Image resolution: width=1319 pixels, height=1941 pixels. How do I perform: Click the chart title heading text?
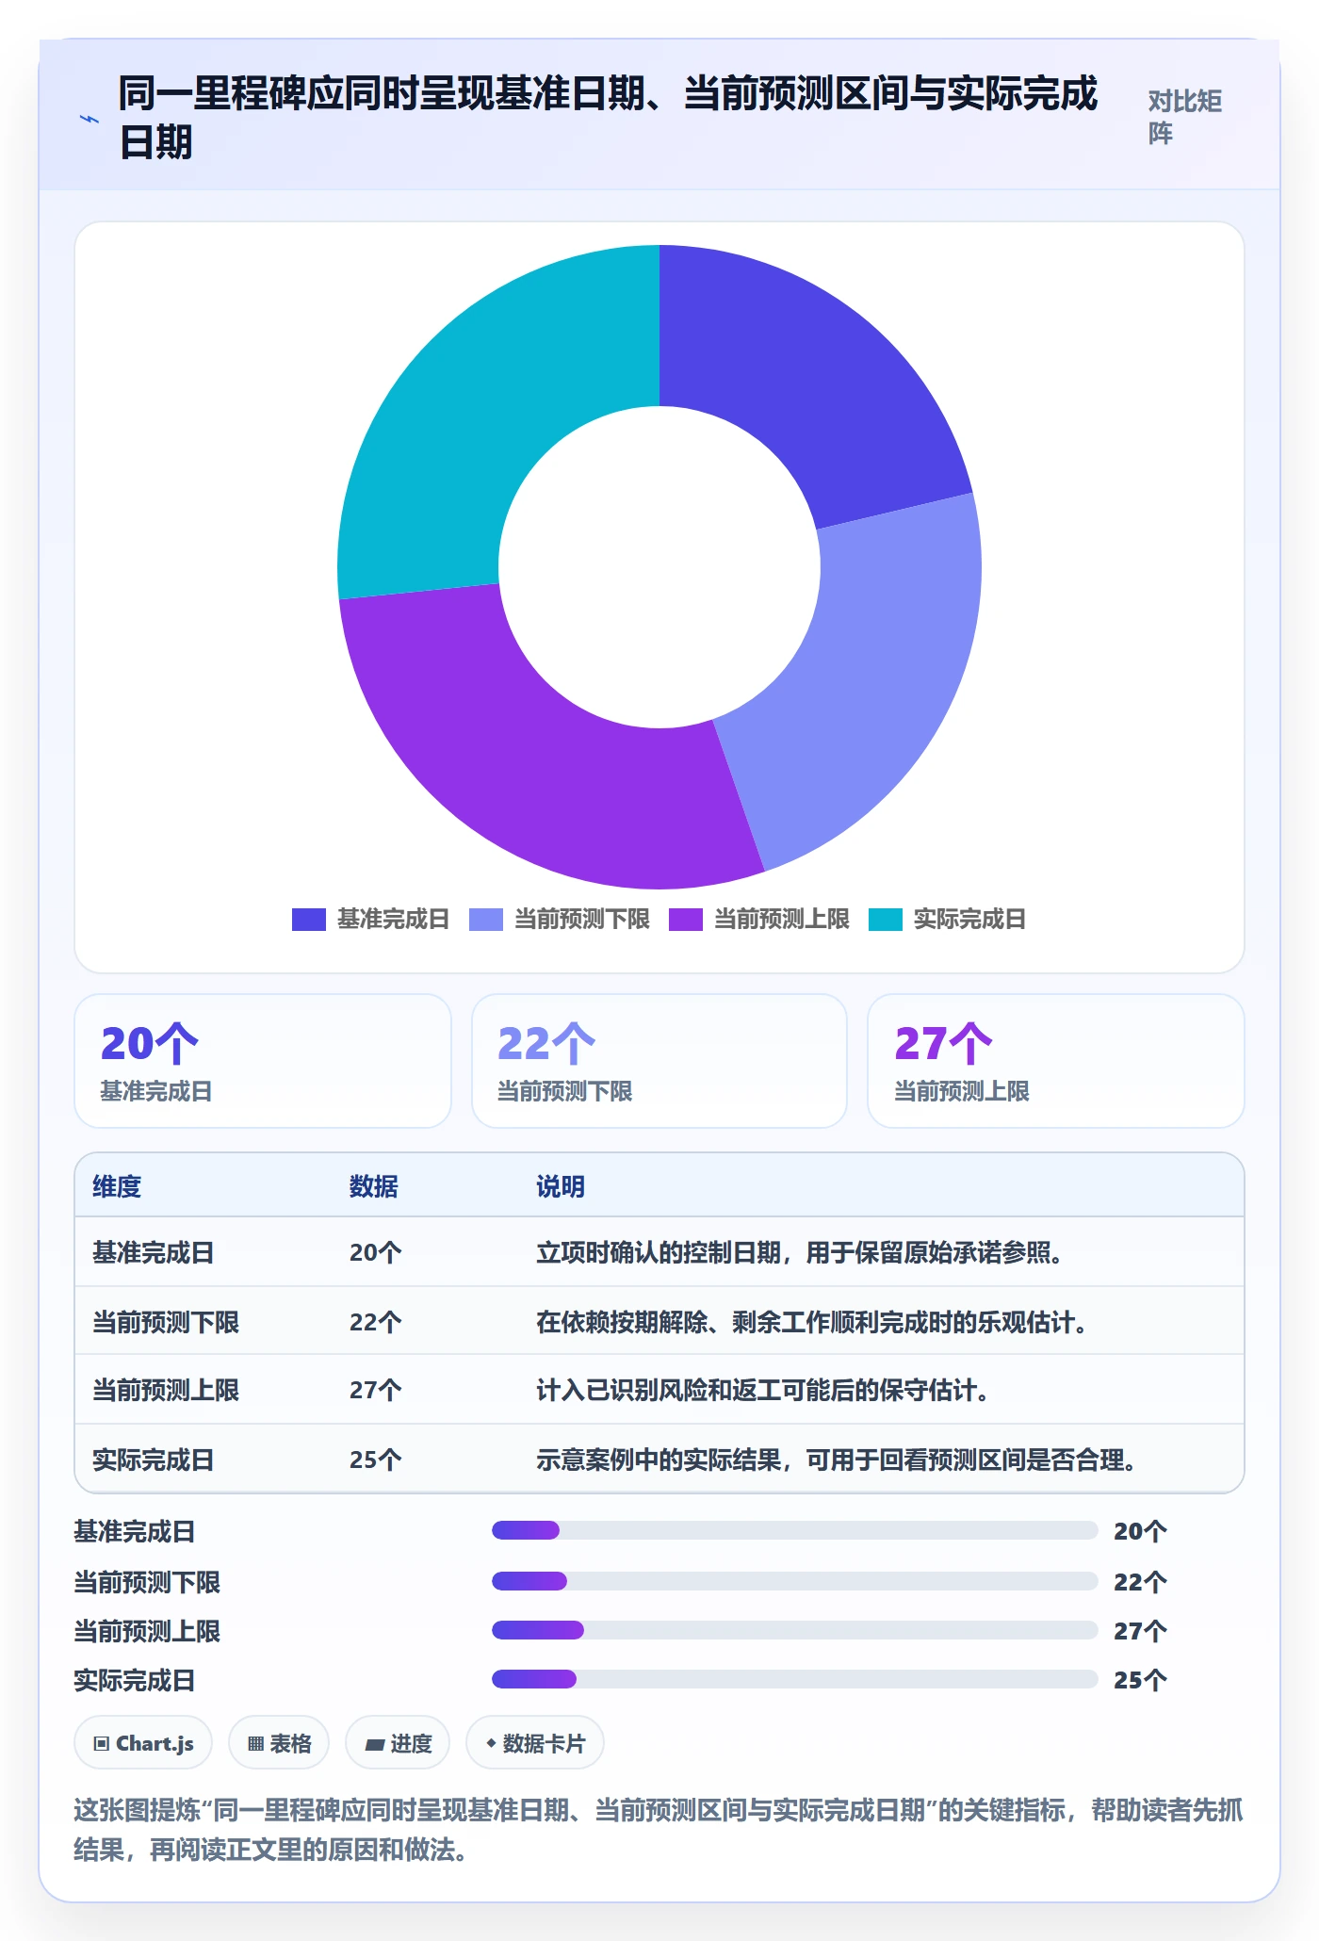(x=609, y=118)
